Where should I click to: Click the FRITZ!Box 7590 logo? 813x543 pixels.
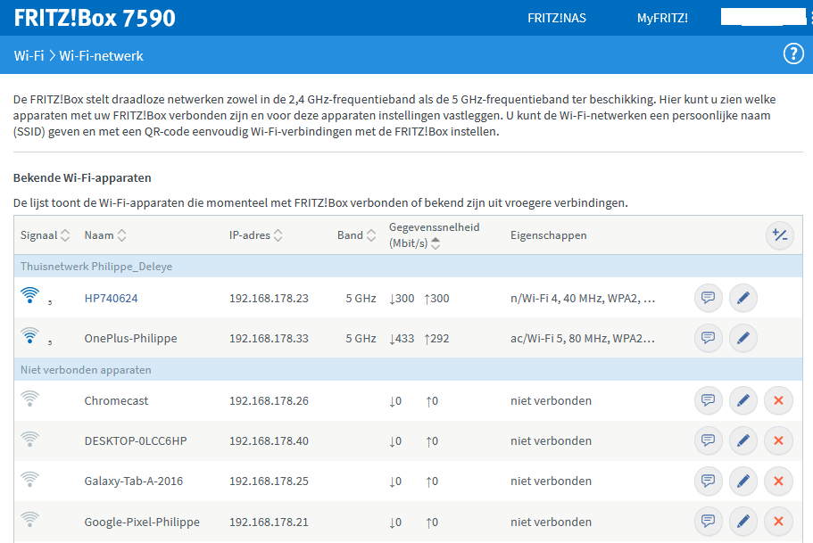(95, 18)
